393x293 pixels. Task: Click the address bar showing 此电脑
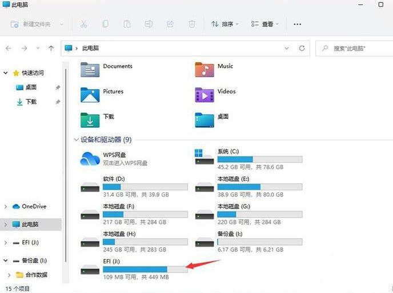pyautogui.click(x=185, y=48)
